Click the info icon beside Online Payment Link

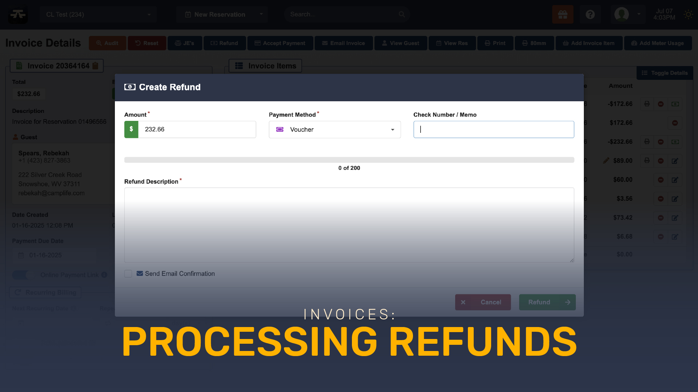pos(104,275)
